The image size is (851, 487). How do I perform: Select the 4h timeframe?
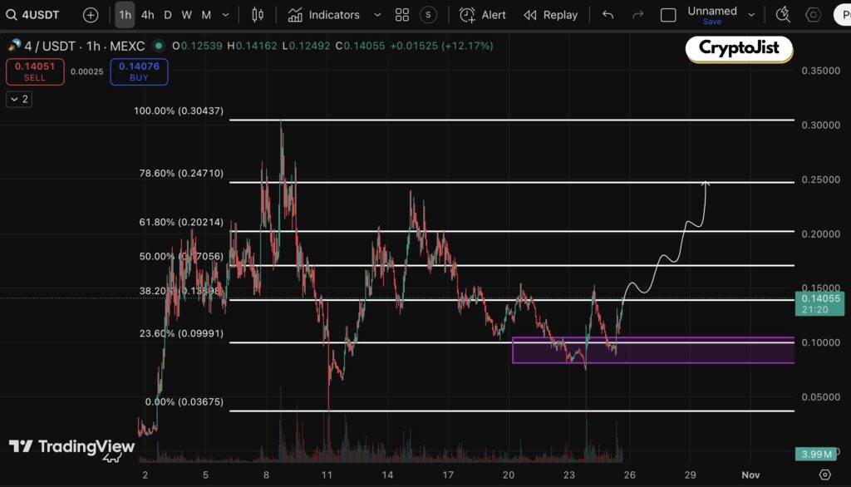(148, 15)
